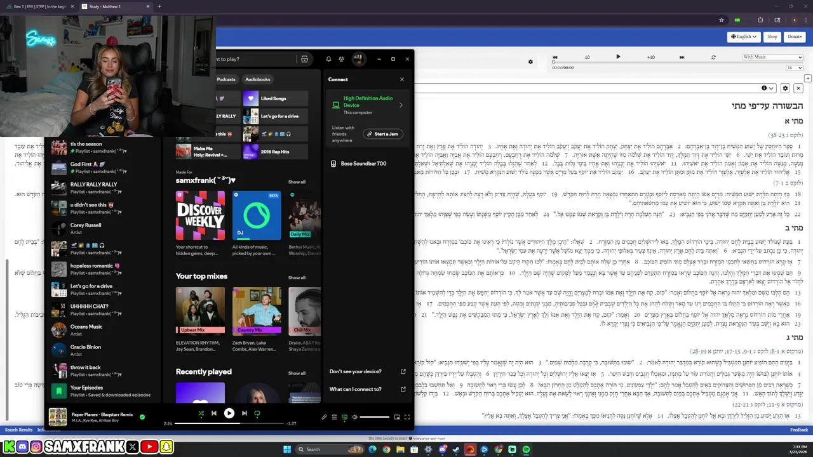813x457 pixels.
Task: Skip to previous chapter in Bible audio player
Action: click(554, 57)
